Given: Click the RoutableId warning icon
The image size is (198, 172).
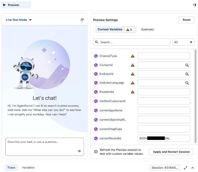Looking at the screenshot, I should point(133,92).
